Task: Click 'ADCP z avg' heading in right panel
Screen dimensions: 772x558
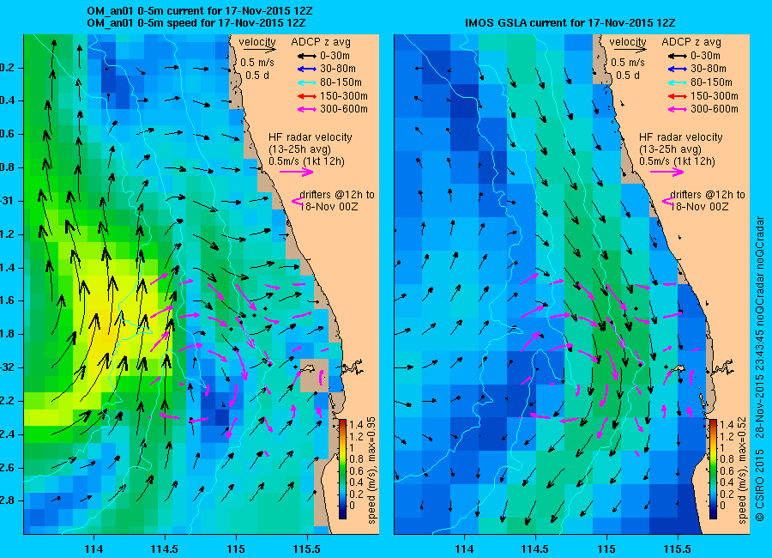Action: point(691,42)
